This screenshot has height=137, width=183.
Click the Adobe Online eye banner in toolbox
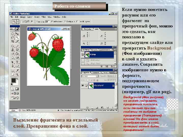coord(15,29)
